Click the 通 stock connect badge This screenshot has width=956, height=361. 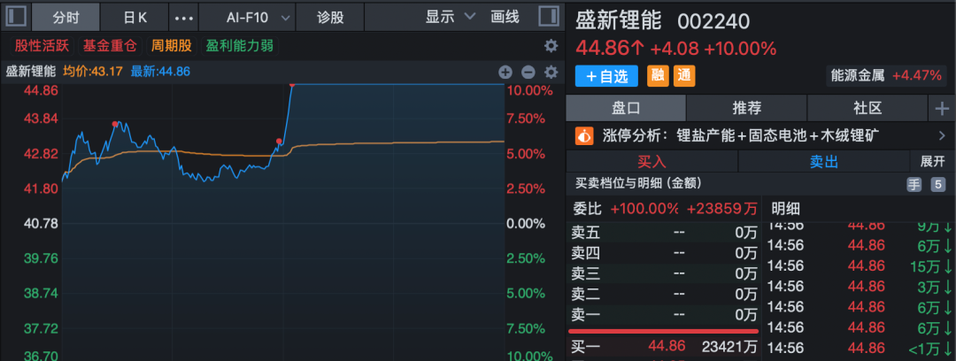coord(684,76)
